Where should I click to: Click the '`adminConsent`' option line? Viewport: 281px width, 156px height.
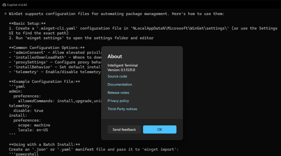tap(55, 53)
